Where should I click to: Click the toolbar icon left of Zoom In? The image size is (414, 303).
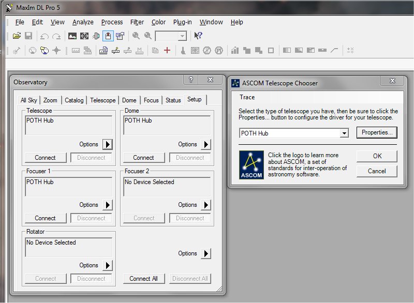coord(120,36)
